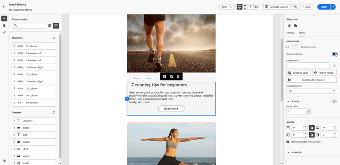This screenshot has height=165, width=340.
Task: Show info for Structures section
Action: click(x=54, y=38)
